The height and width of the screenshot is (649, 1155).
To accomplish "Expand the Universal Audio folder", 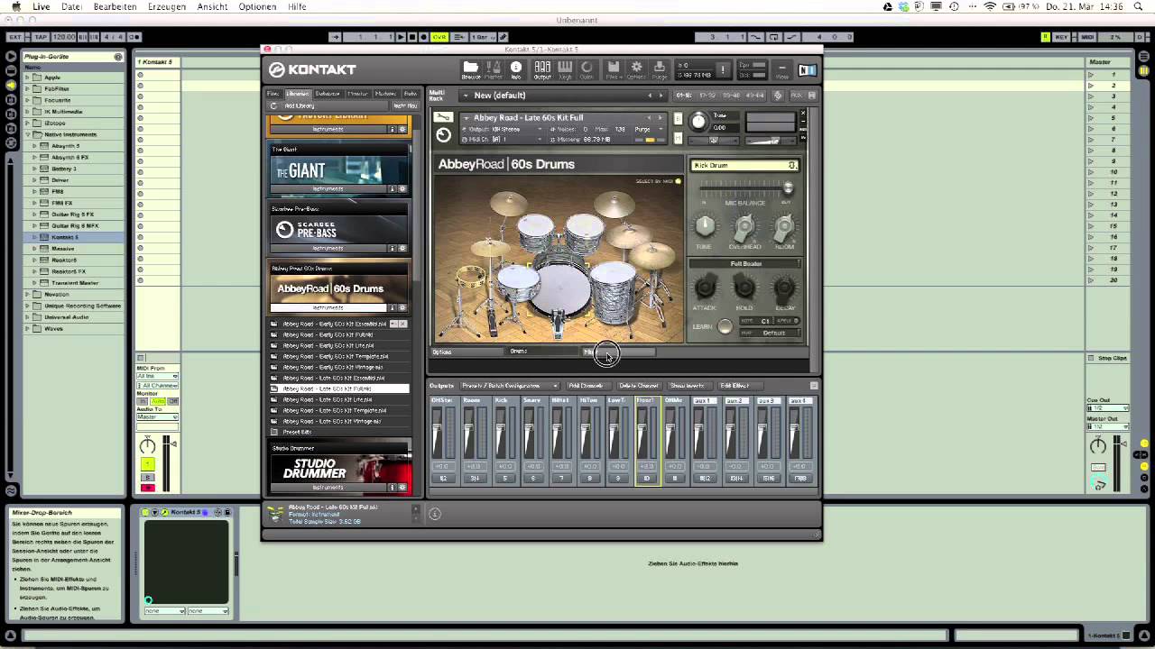I will [x=27, y=316].
